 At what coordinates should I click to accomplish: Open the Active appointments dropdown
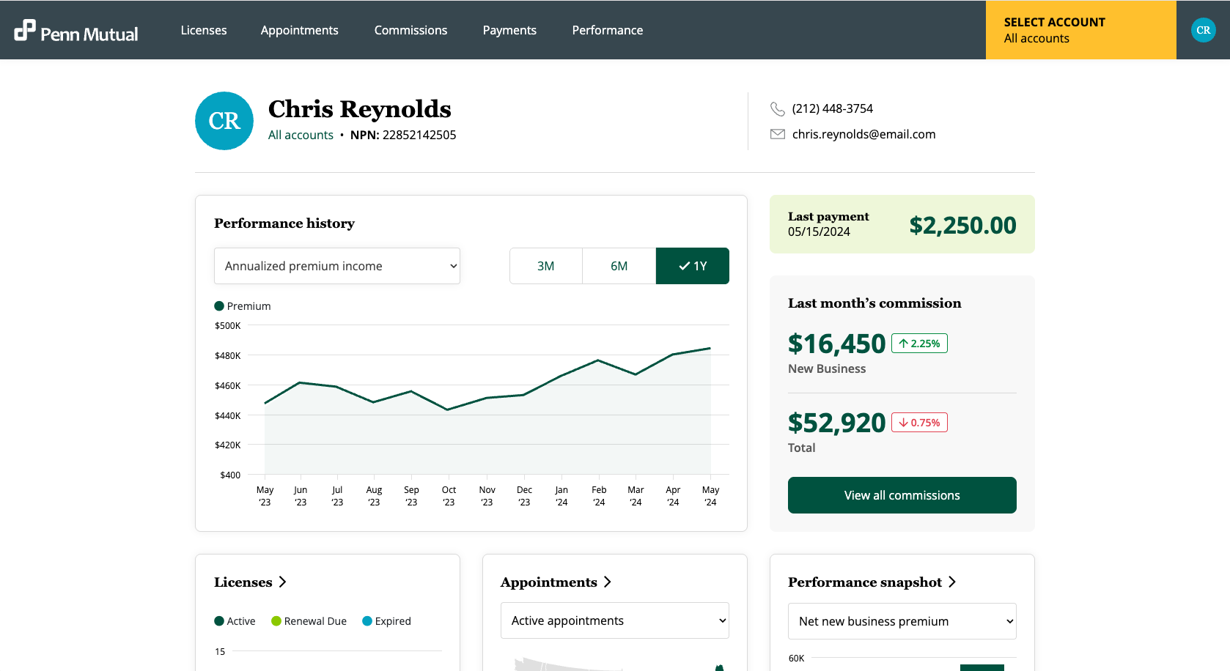click(x=615, y=620)
